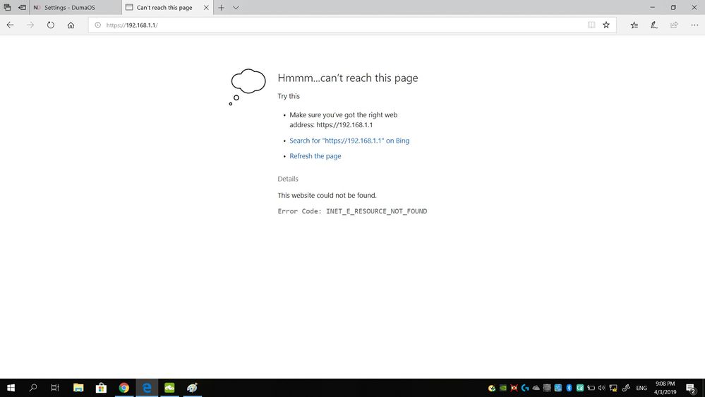705x397 pixels.
Task: Expand tab previews chevron
Action: pyautogui.click(x=236, y=8)
